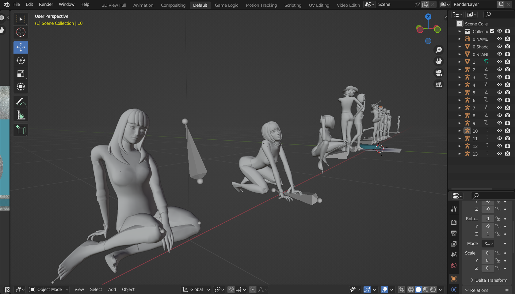Uncheck the Collection exclude checkbox
The height and width of the screenshot is (294, 515).
(x=492, y=31)
